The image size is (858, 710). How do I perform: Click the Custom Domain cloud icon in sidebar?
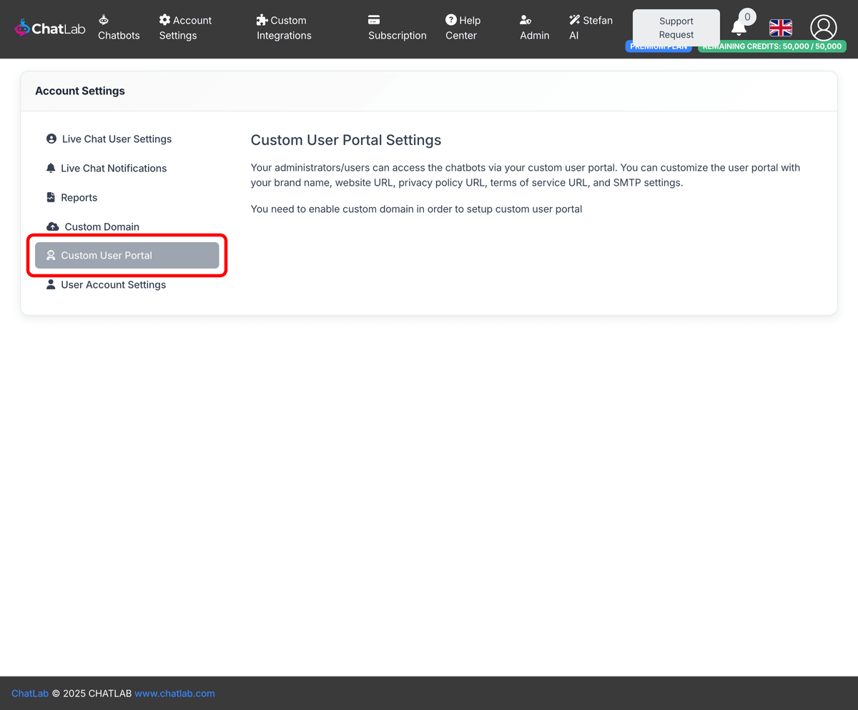coord(52,226)
